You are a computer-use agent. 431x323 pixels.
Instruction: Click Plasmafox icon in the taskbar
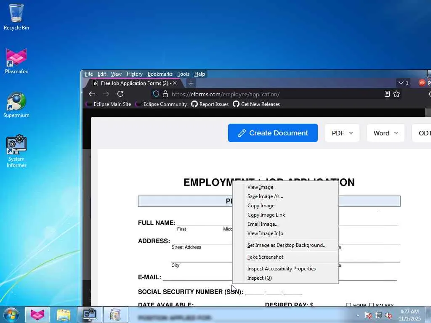(37, 315)
